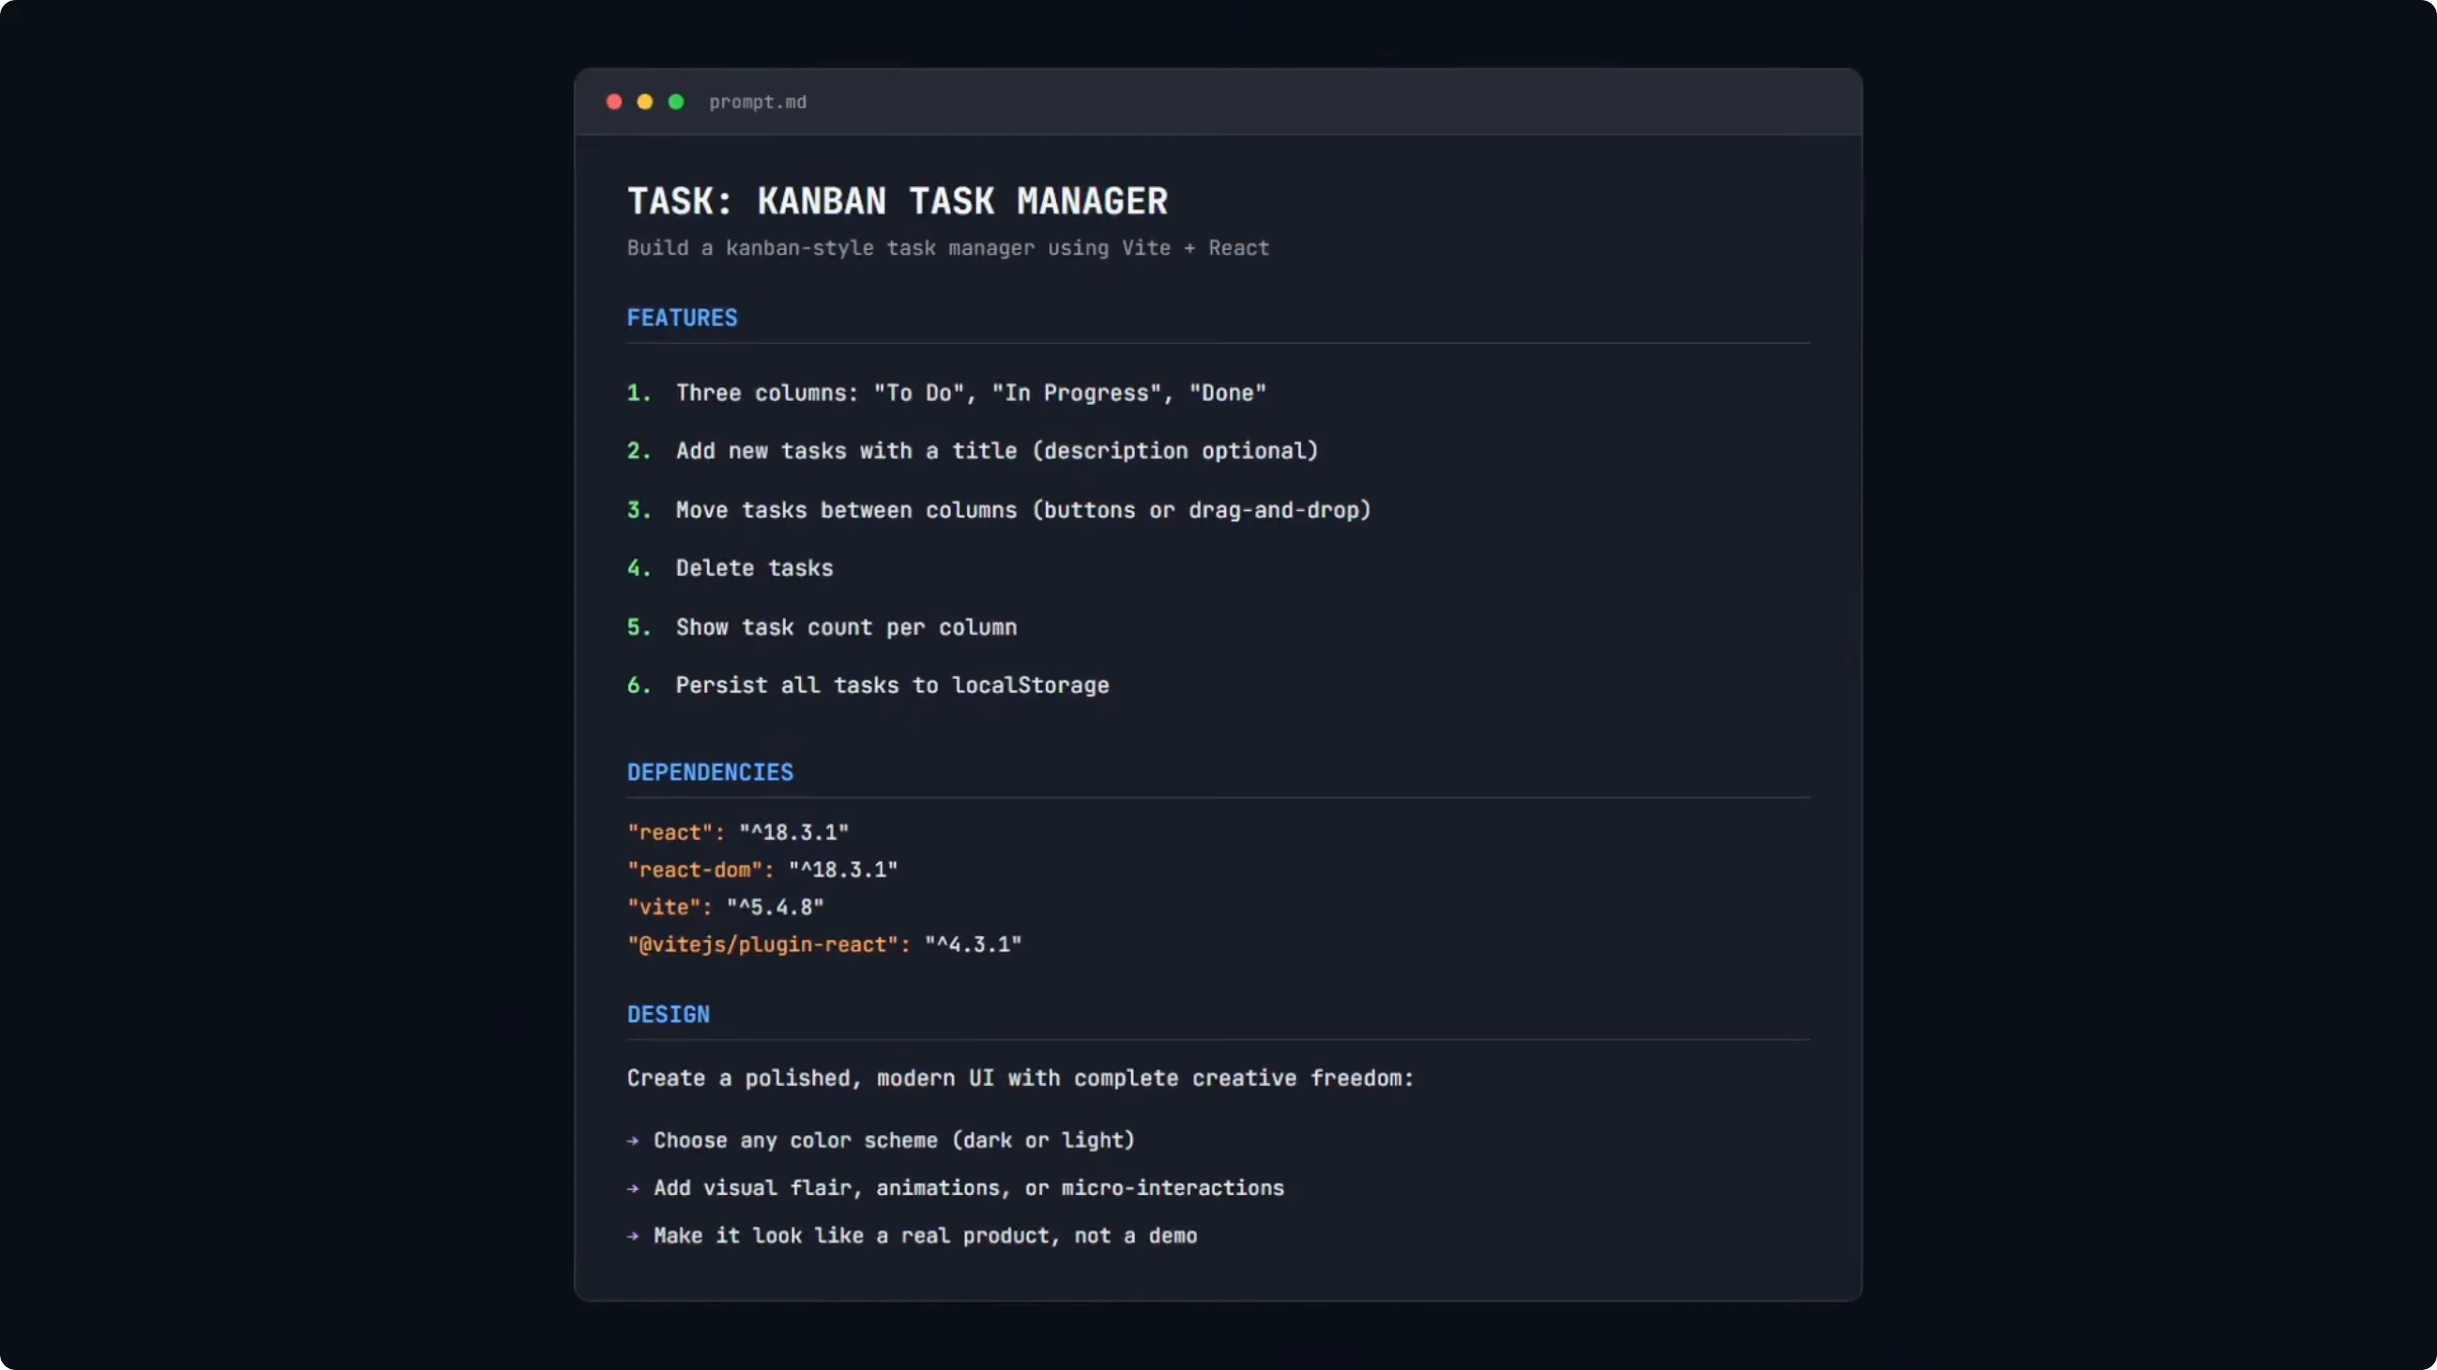Image resolution: width=2437 pixels, height=1370 pixels.
Task: Select the "Delete tasks" list item
Action: (x=754, y=569)
